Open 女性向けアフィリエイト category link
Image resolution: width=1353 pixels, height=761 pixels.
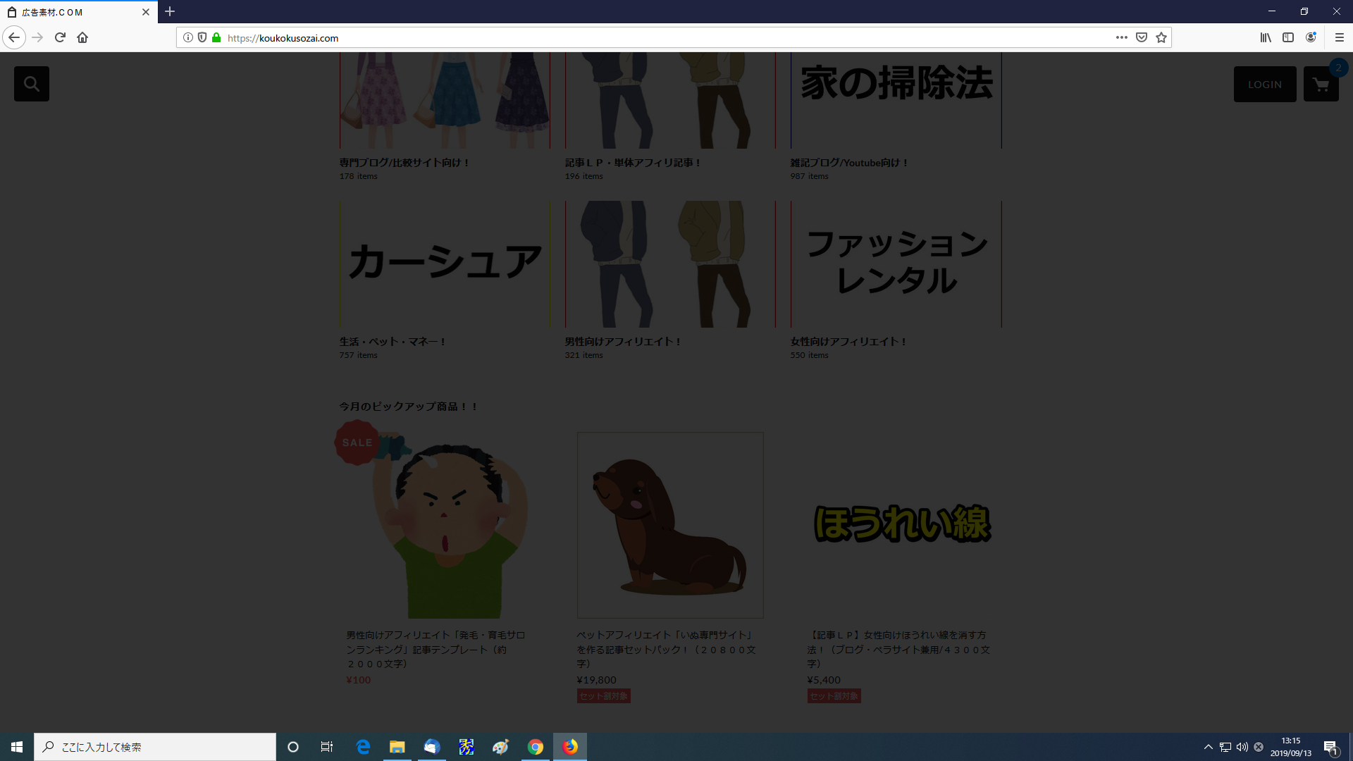848,342
